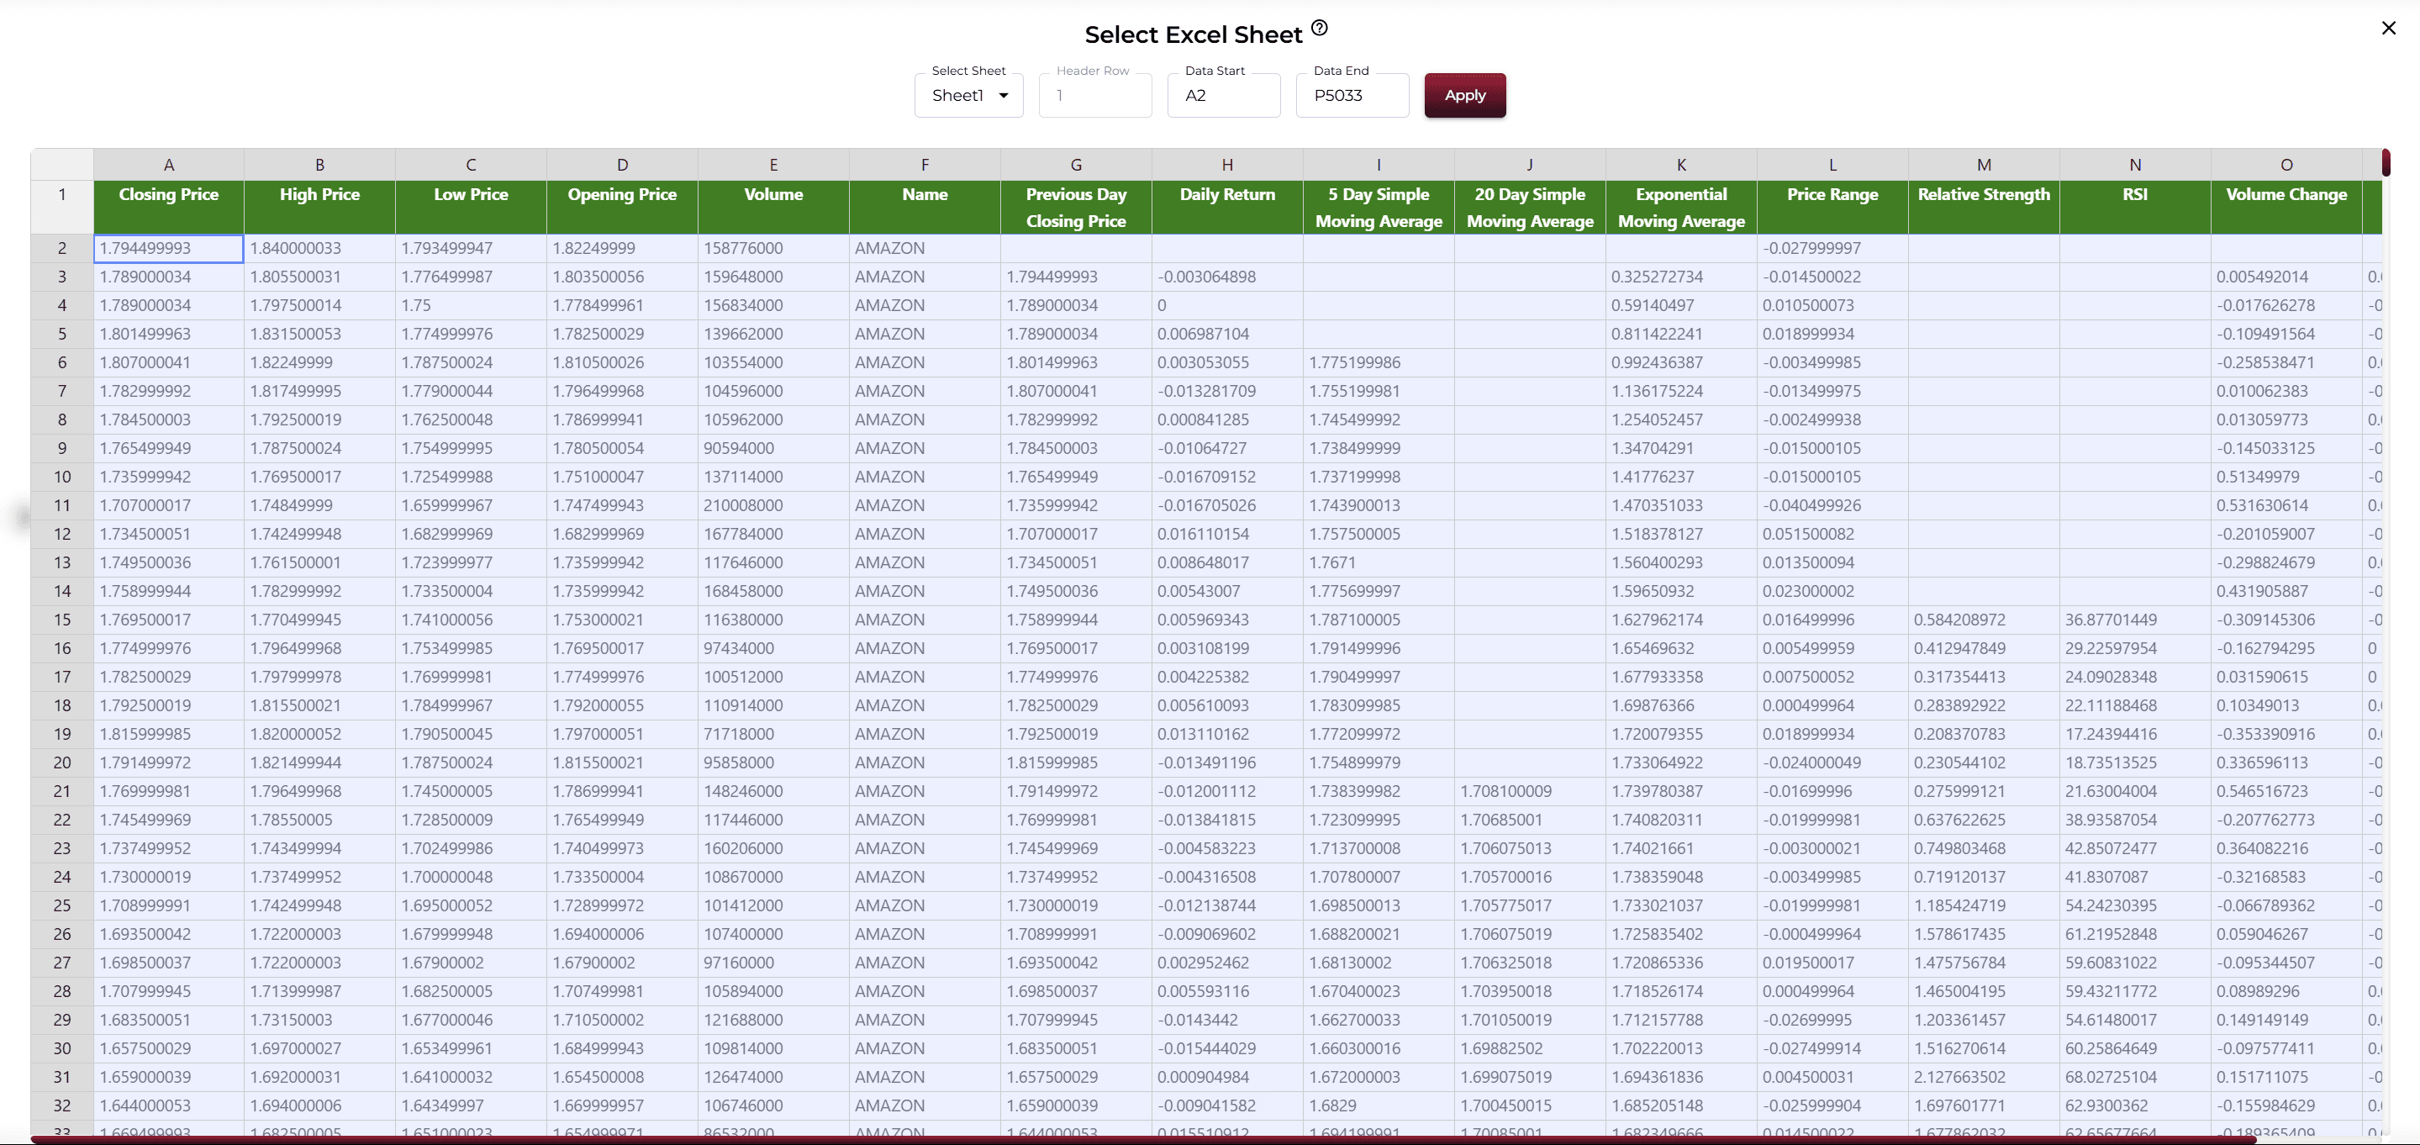The height and width of the screenshot is (1145, 2420).
Task: Click cell with value 1.840000033
Action: tap(320, 248)
